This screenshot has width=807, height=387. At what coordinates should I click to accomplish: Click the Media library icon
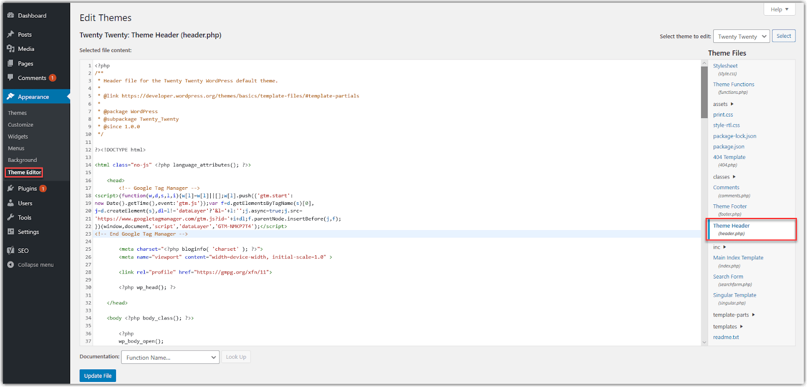click(11, 49)
